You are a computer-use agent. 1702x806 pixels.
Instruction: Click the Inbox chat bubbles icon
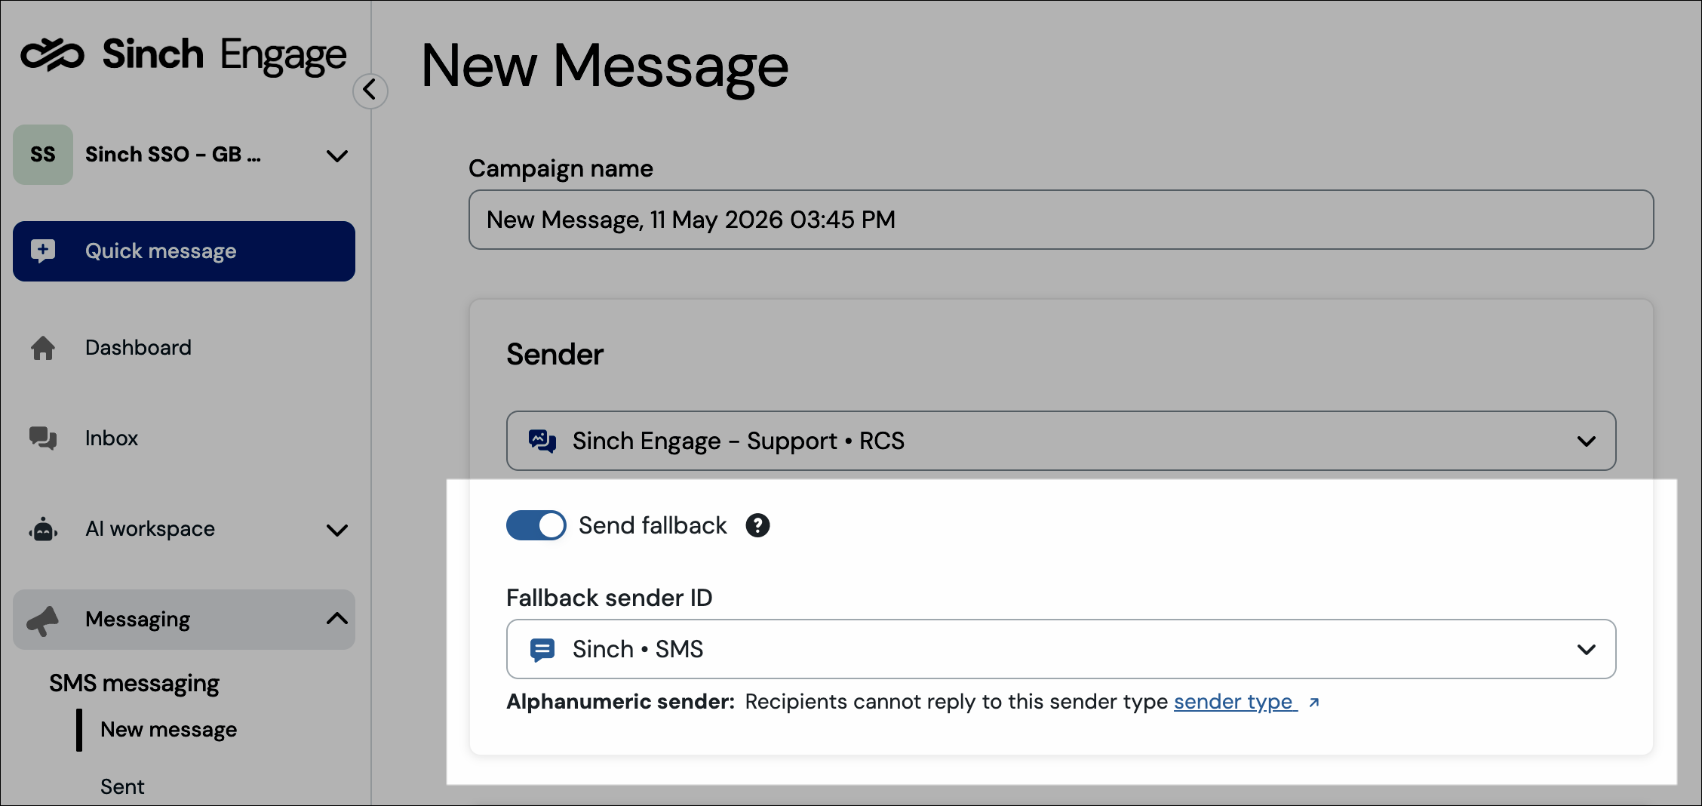pos(43,438)
